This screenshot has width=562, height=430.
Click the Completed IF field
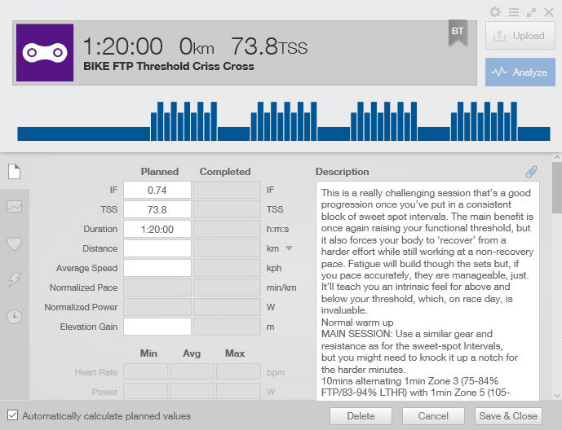click(227, 190)
